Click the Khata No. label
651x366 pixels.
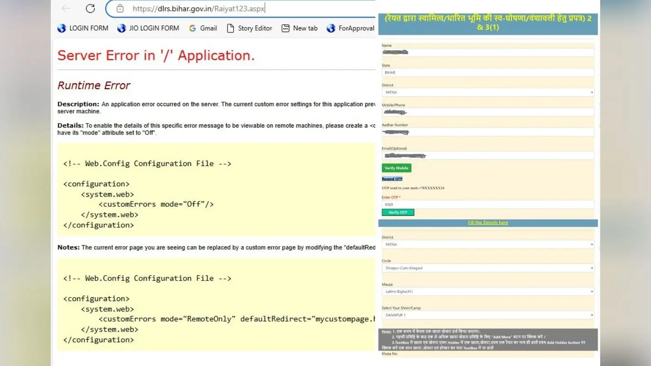pos(390,354)
